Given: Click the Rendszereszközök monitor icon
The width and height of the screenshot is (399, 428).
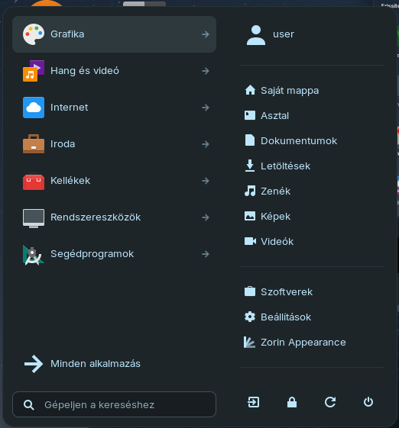Looking at the screenshot, I should 34,218.
